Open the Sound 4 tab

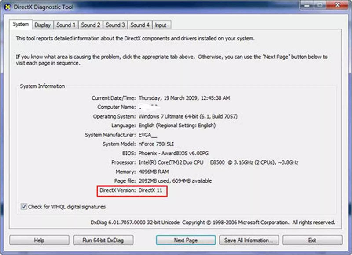tap(140, 25)
